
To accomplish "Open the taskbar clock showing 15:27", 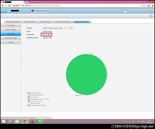I will pos(149,122).
